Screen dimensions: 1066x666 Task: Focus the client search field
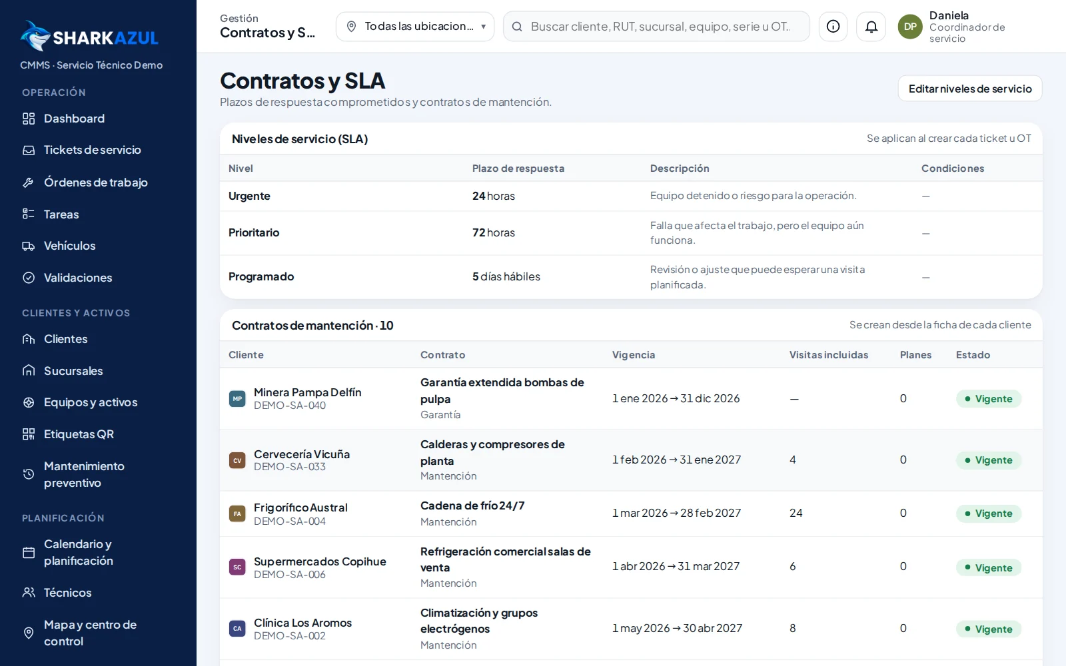[656, 27]
